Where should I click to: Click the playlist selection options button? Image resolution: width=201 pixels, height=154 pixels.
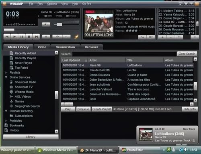tap(179, 37)
